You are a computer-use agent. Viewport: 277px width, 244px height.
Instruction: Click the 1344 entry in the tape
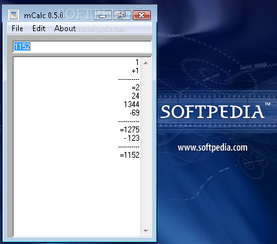(131, 104)
